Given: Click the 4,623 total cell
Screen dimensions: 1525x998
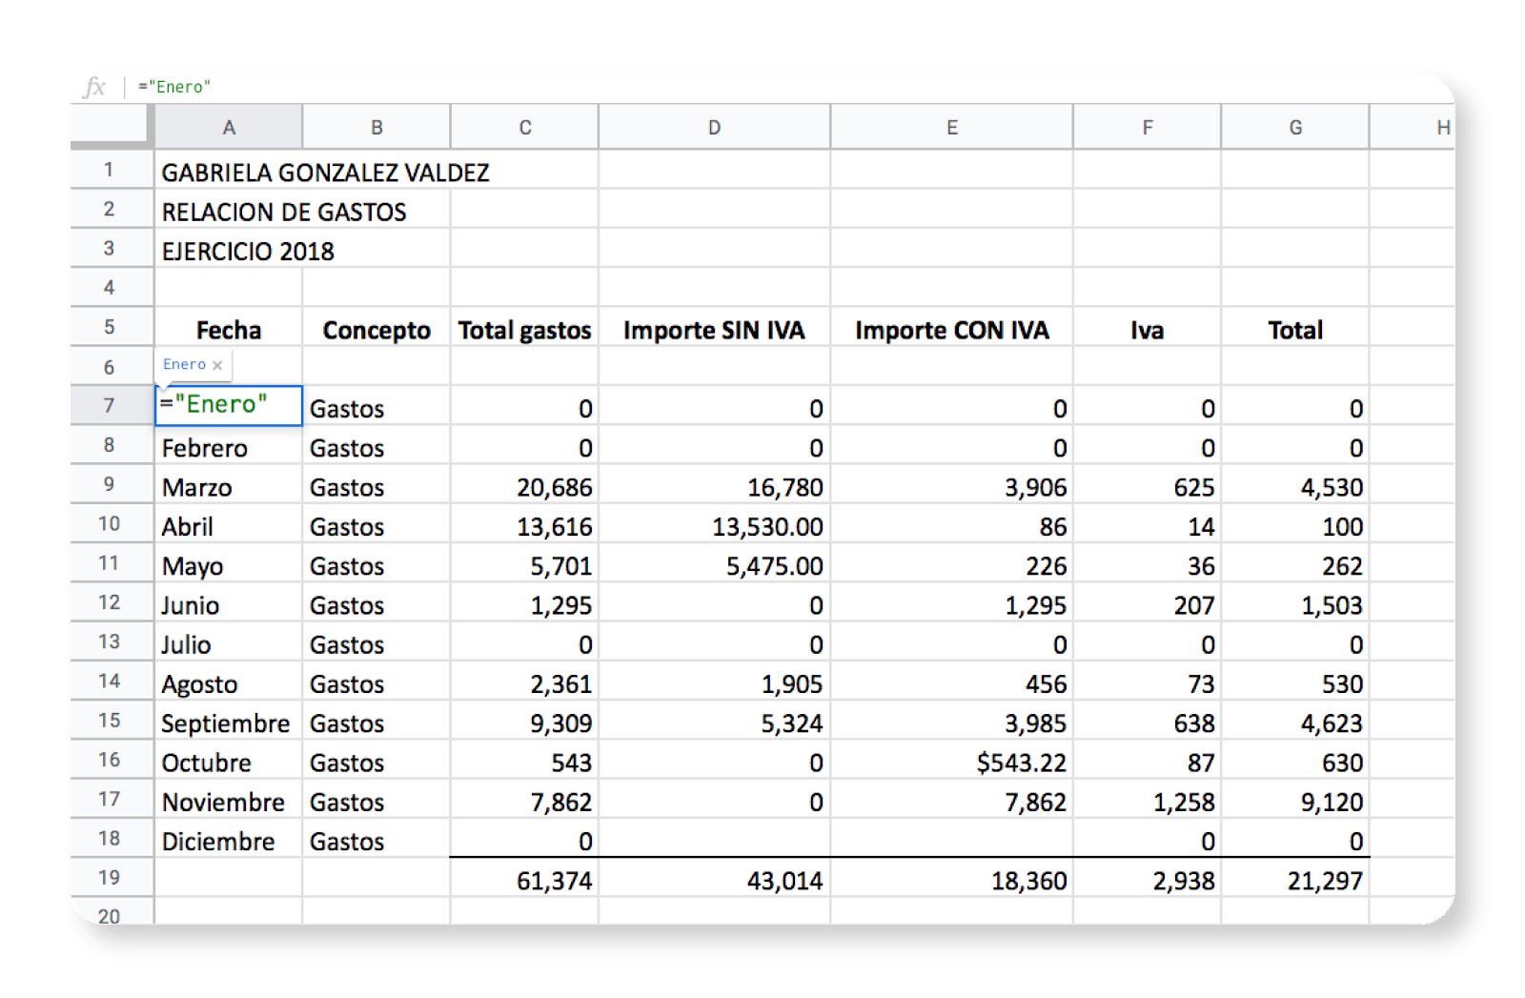Looking at the screenshot, I should (1294, 723).
